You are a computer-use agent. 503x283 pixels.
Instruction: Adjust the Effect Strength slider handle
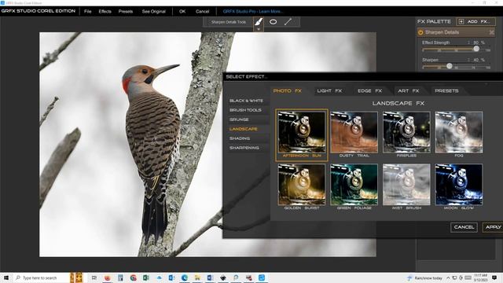click(476, 49)
